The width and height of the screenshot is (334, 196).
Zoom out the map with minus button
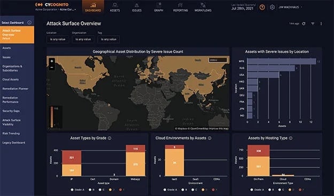(52, 68)
